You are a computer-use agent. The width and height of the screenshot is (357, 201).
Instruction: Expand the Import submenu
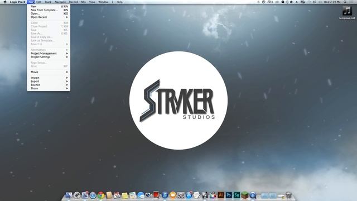point(49,78)
